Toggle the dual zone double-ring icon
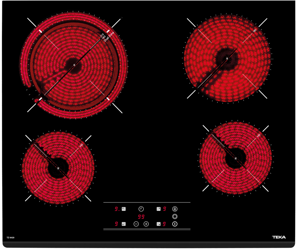This screenshot has height=250, width=297. [x=175, y=217]
